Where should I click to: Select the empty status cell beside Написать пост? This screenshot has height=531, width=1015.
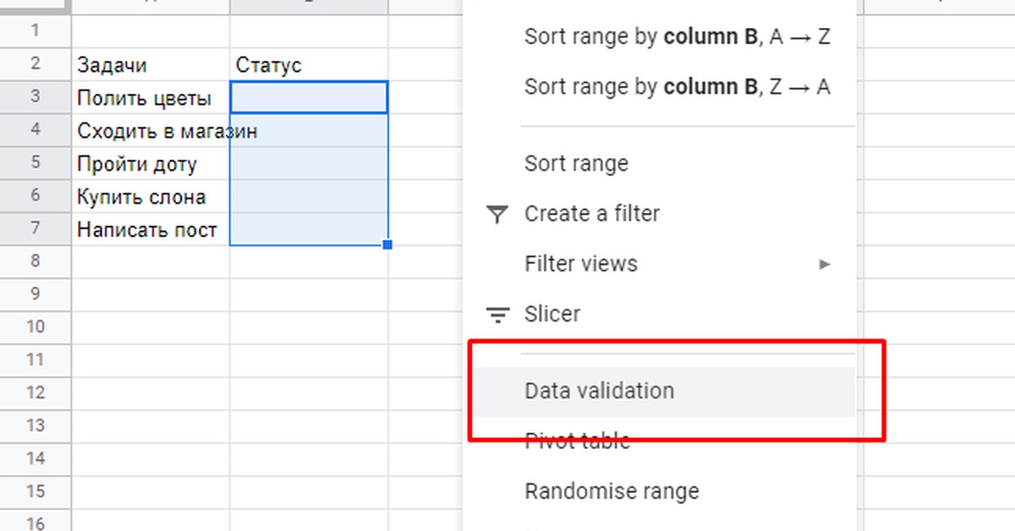click(309, 230)
